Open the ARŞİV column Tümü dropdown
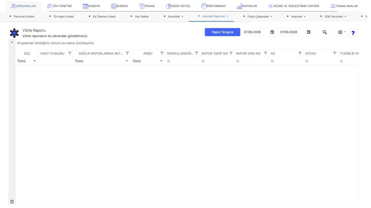Viewport: 371px width, 208px height. 147,61
